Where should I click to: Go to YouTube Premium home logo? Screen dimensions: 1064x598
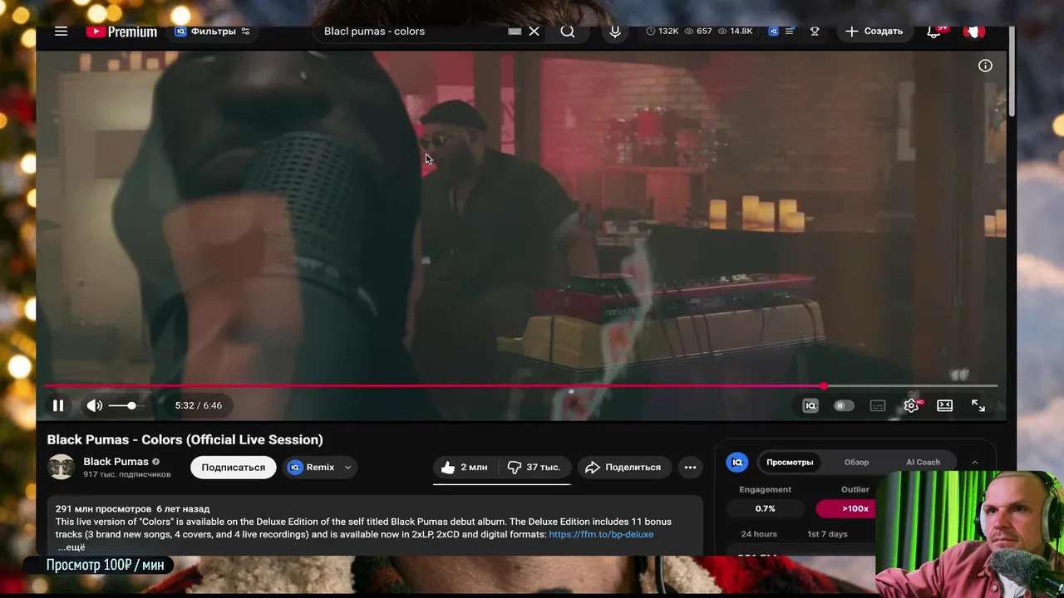tap(121, 32)
